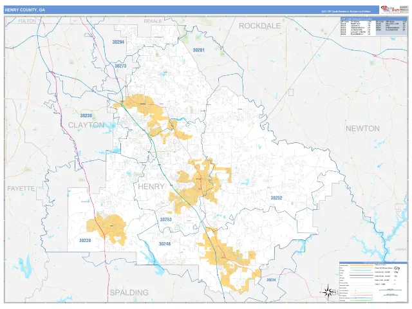Click the NEWTON county label
The height and width of the screenshot is (309, 412).
point(362,129)
